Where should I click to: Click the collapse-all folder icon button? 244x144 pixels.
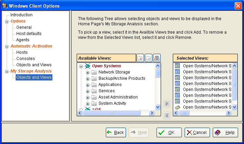(x=149, y=58)
